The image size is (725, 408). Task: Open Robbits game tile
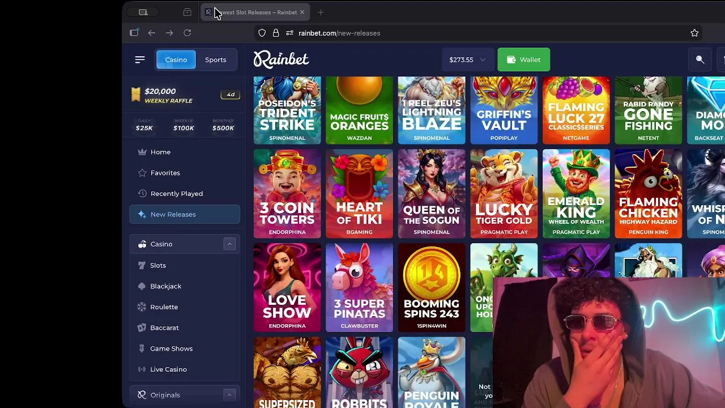pos(359,372)
